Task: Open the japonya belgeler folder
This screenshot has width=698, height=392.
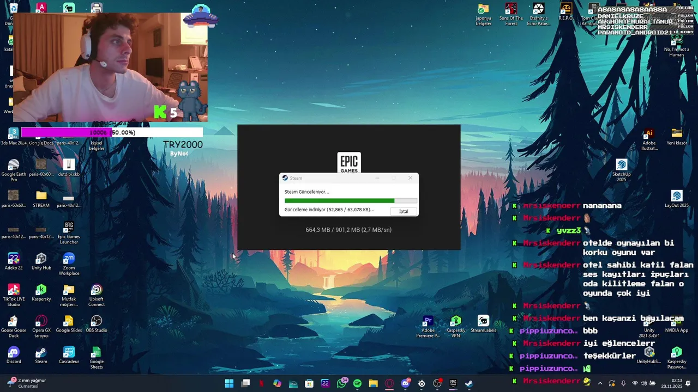Action: (x=484, y=15)
